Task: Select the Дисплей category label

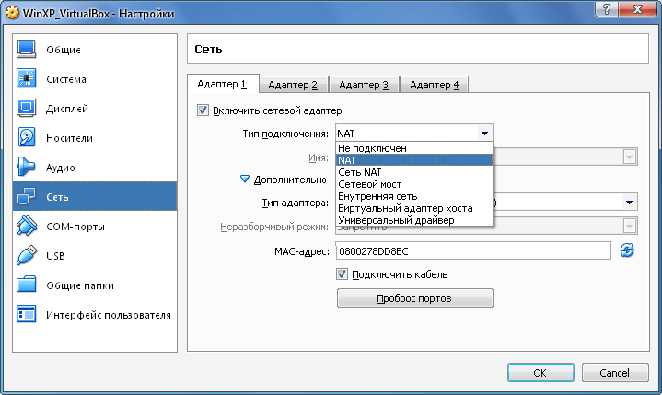Action: (67, 109)
